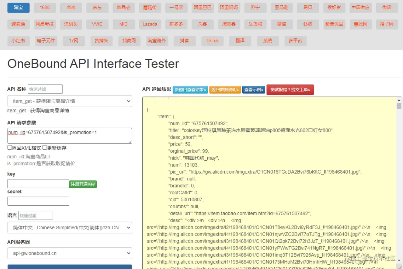The width and height of the screenshot is (403, 269).
Task: Select the 淘宝 platform tab
Action: click(x=18, y=8)
